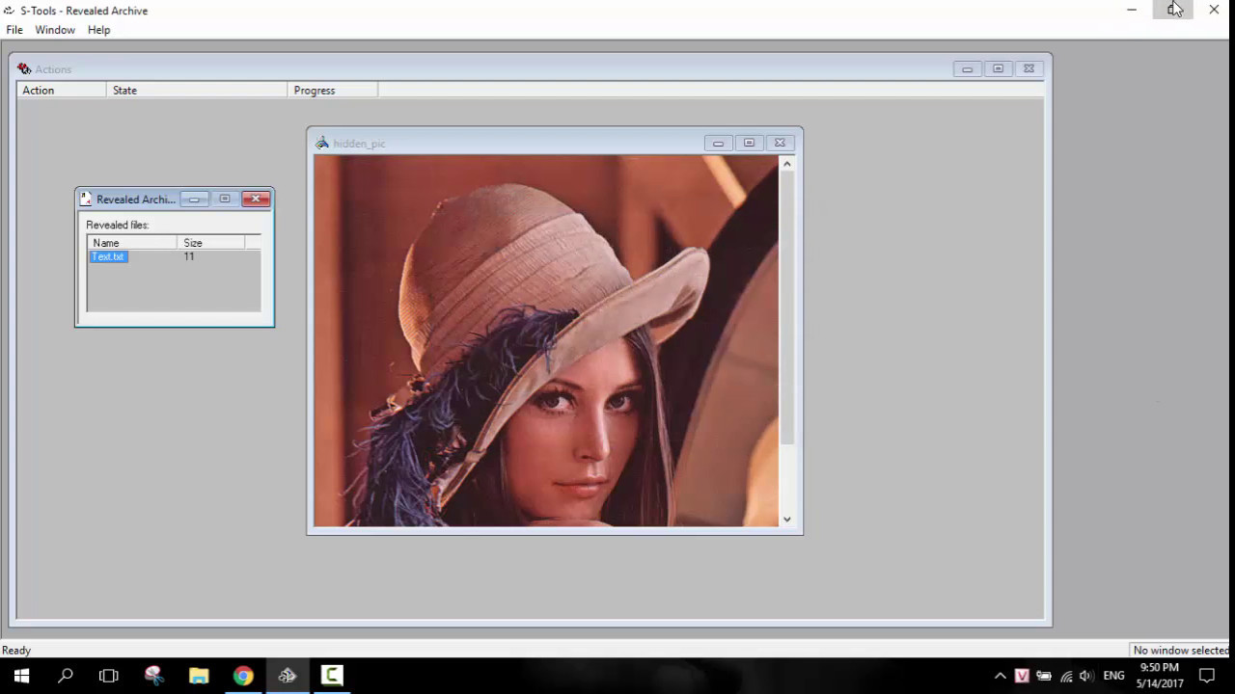Maximize the Actions window

coord(998,69)
